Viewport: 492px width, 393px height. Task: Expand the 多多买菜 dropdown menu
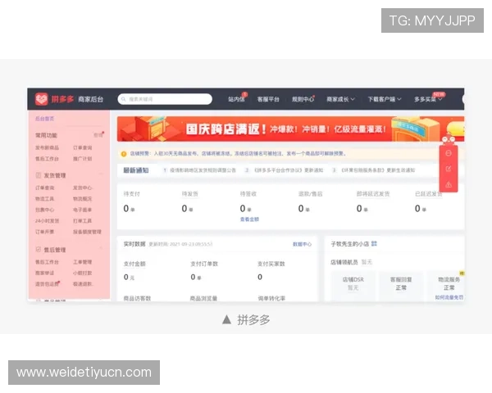point(428,99)
